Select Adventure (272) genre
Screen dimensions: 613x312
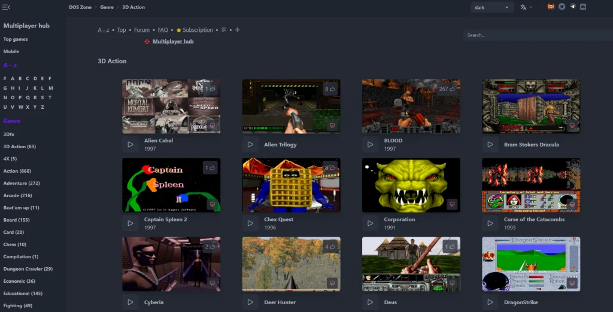pyautogui.click(x=22, y=183)
